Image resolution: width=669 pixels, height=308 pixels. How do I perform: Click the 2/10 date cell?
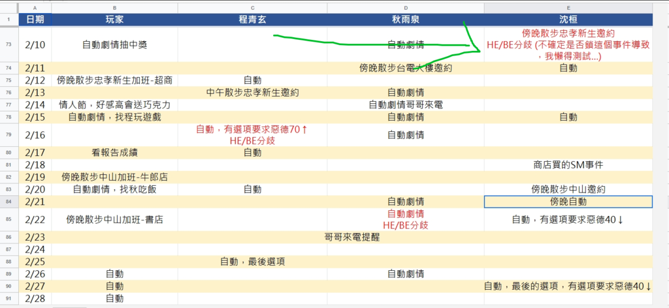point(35,45)
